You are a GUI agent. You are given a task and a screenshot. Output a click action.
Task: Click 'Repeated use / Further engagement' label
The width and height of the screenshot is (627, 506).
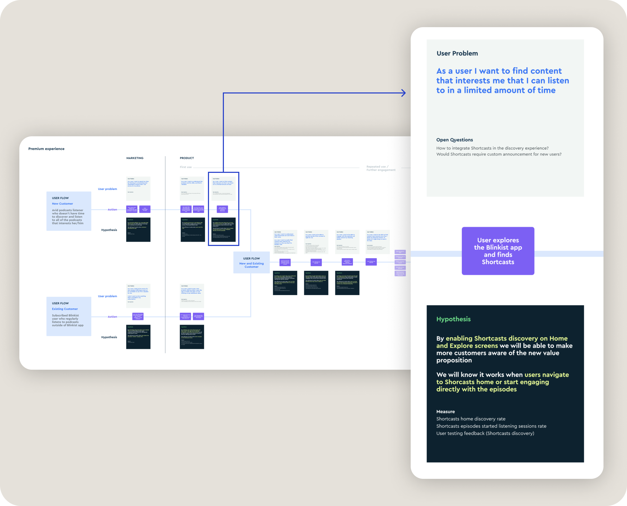381,168
